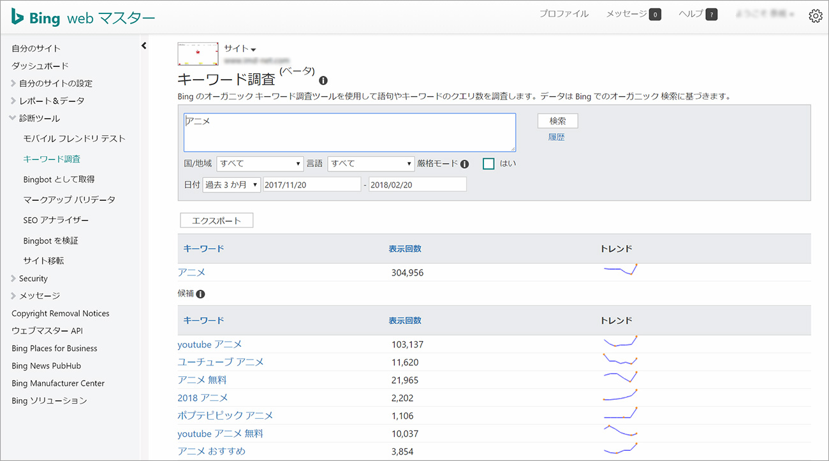Click the 検索 button
829x461 pixels.
pyautogui.click(x=558, y=121)
